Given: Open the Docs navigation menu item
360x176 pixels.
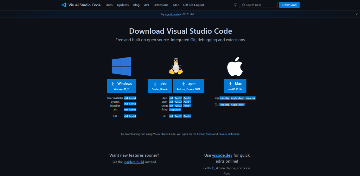Looking at the screenshot, I should [x=109, y=5].
